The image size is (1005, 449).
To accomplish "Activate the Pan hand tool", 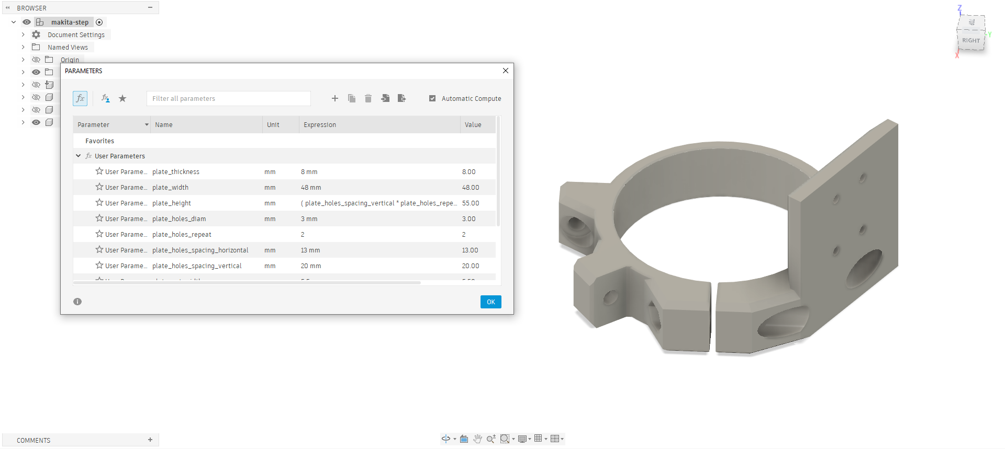I will tap(477, 439).
